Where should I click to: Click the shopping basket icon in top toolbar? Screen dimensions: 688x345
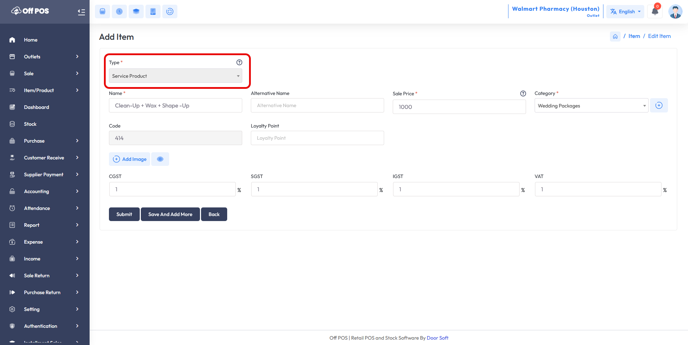pos(102,11)
